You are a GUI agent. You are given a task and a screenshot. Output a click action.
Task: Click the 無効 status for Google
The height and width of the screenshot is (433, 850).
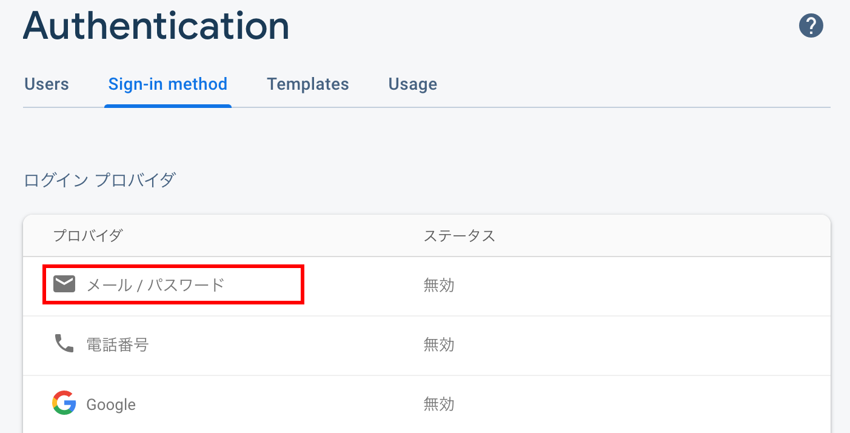tap(439, 404)
